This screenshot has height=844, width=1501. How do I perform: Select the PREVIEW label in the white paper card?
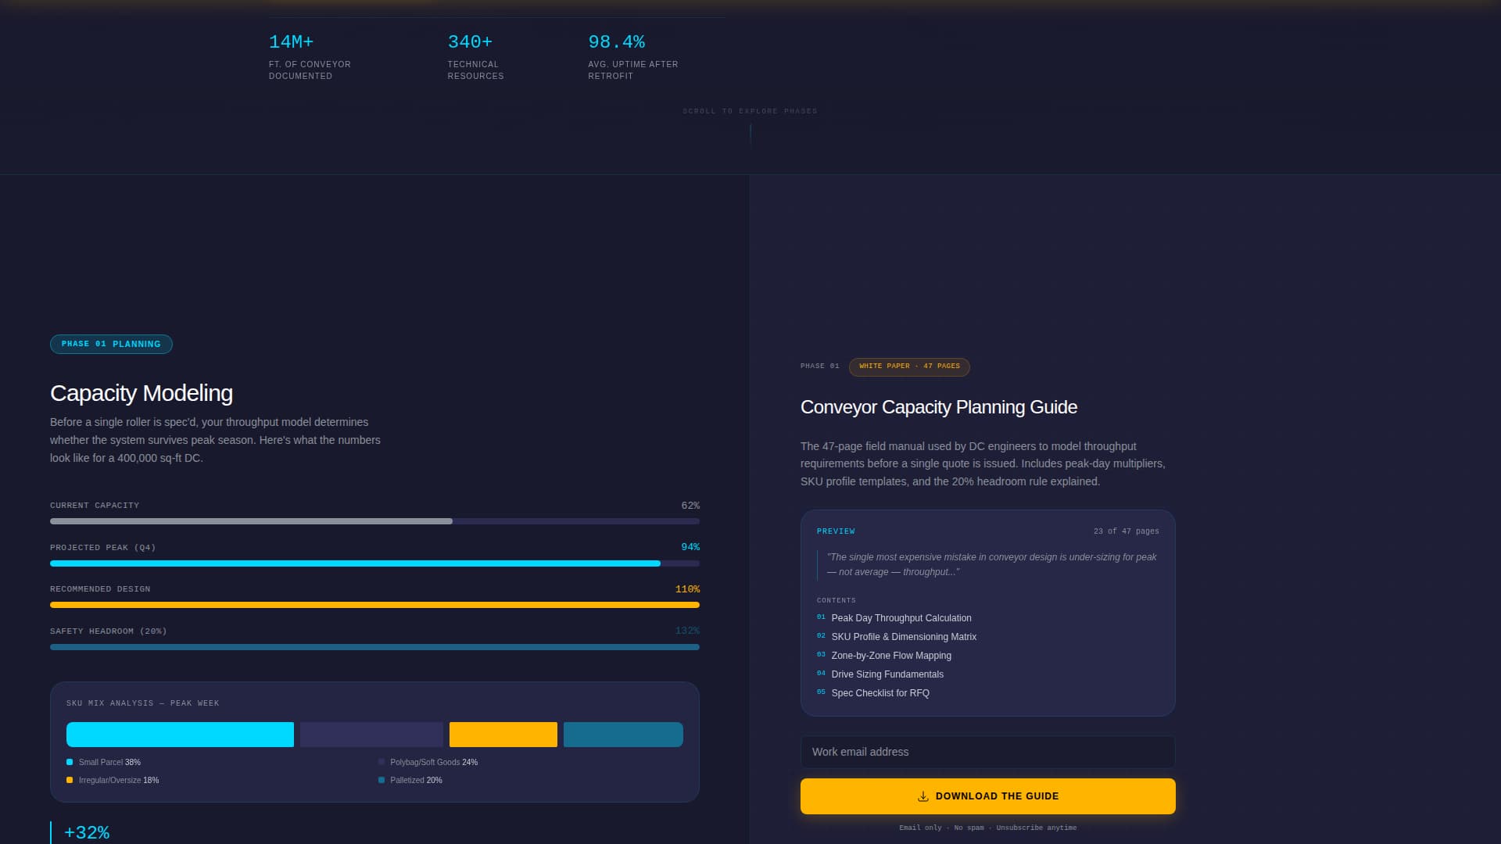835,531
